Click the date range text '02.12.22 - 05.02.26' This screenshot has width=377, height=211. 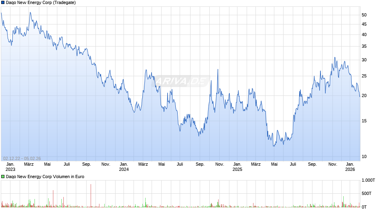pyautogui.click(x=22, y=158)
